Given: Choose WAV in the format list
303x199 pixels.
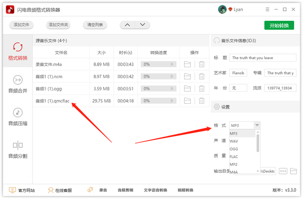Looking at the screenshot, I should (x=242, y=141).
